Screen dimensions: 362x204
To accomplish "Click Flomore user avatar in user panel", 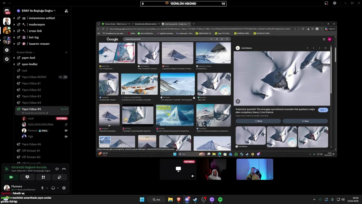I will click(7, 188).
